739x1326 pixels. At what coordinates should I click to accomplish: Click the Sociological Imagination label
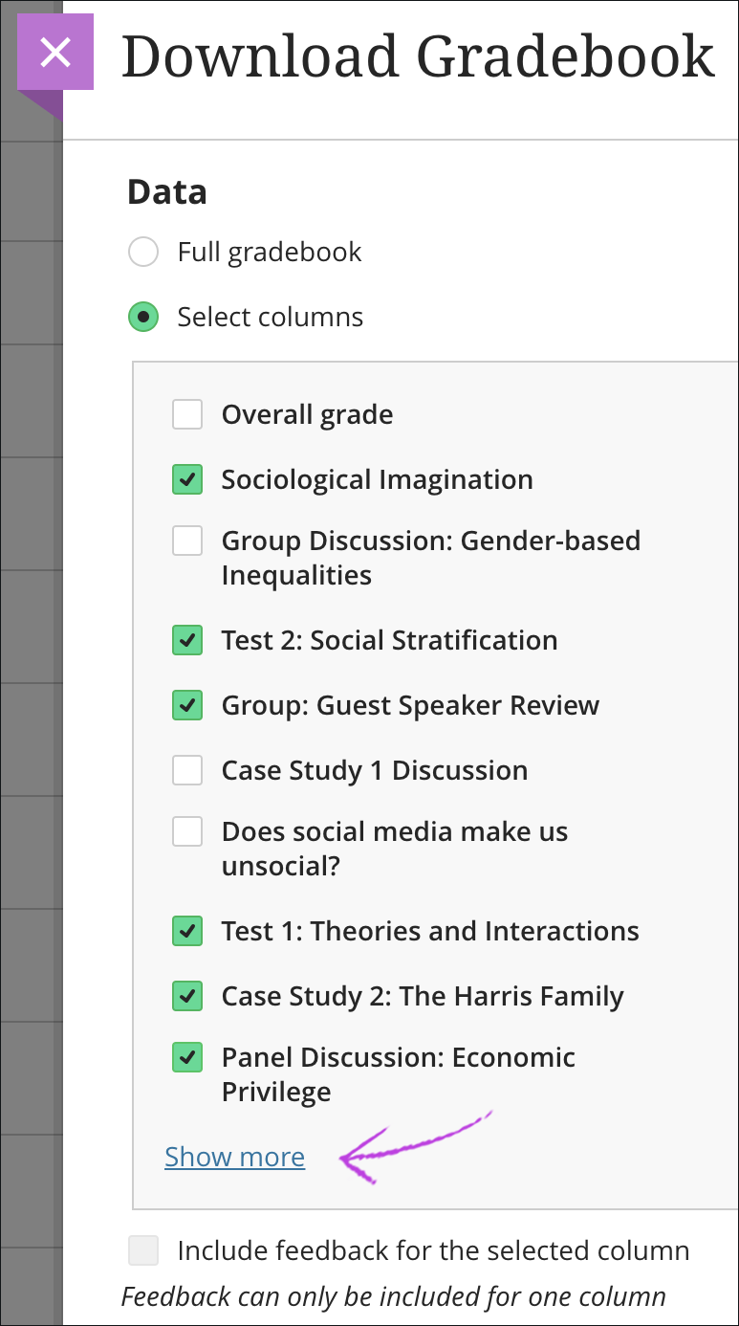pyautogui.click(x=377, y=480)
